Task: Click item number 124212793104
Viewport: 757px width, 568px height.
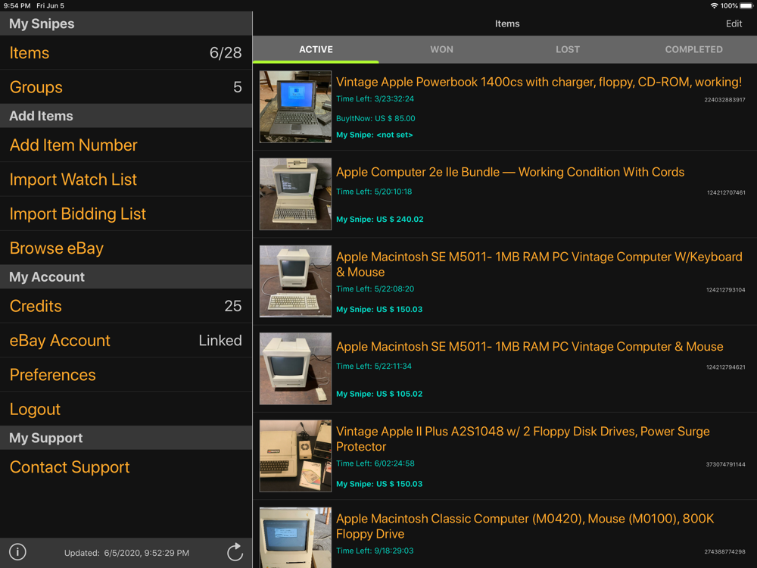Action: [726, 290]
